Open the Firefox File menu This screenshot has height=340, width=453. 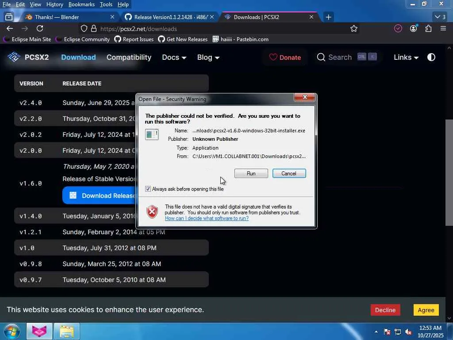6,4
